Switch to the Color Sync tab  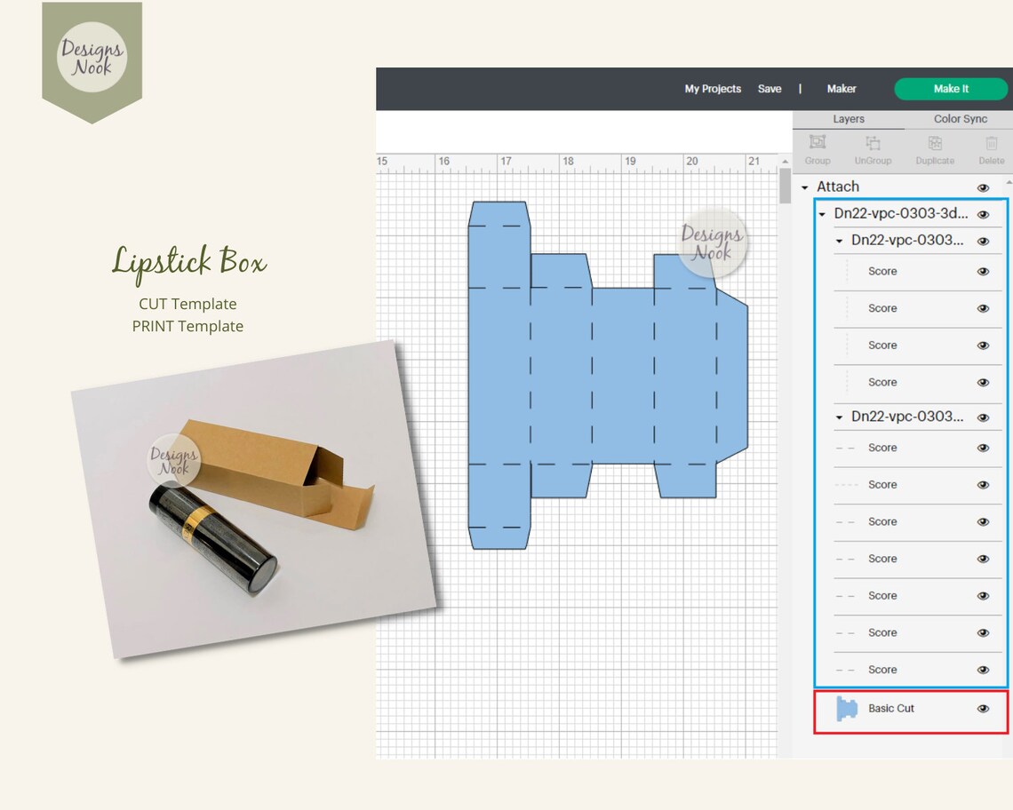959,118
